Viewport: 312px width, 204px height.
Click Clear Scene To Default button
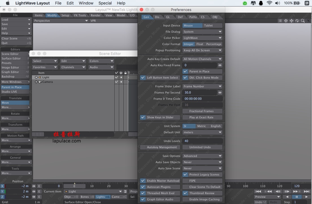point(202,187)
